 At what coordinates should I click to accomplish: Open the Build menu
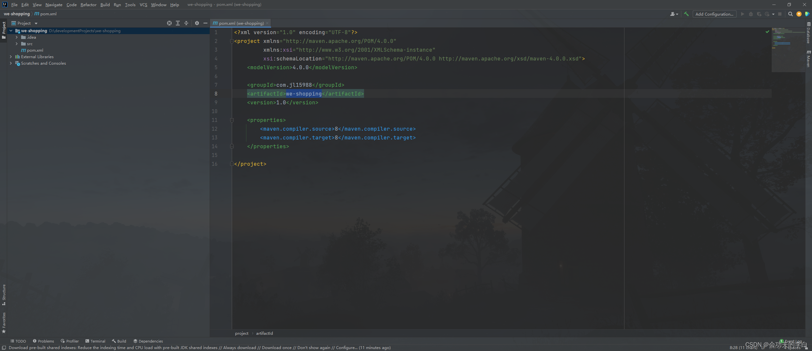click(104, 4)
